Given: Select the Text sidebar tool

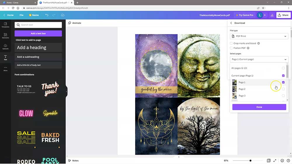Looking at the screenshot, I should click(x=5, y=57).
